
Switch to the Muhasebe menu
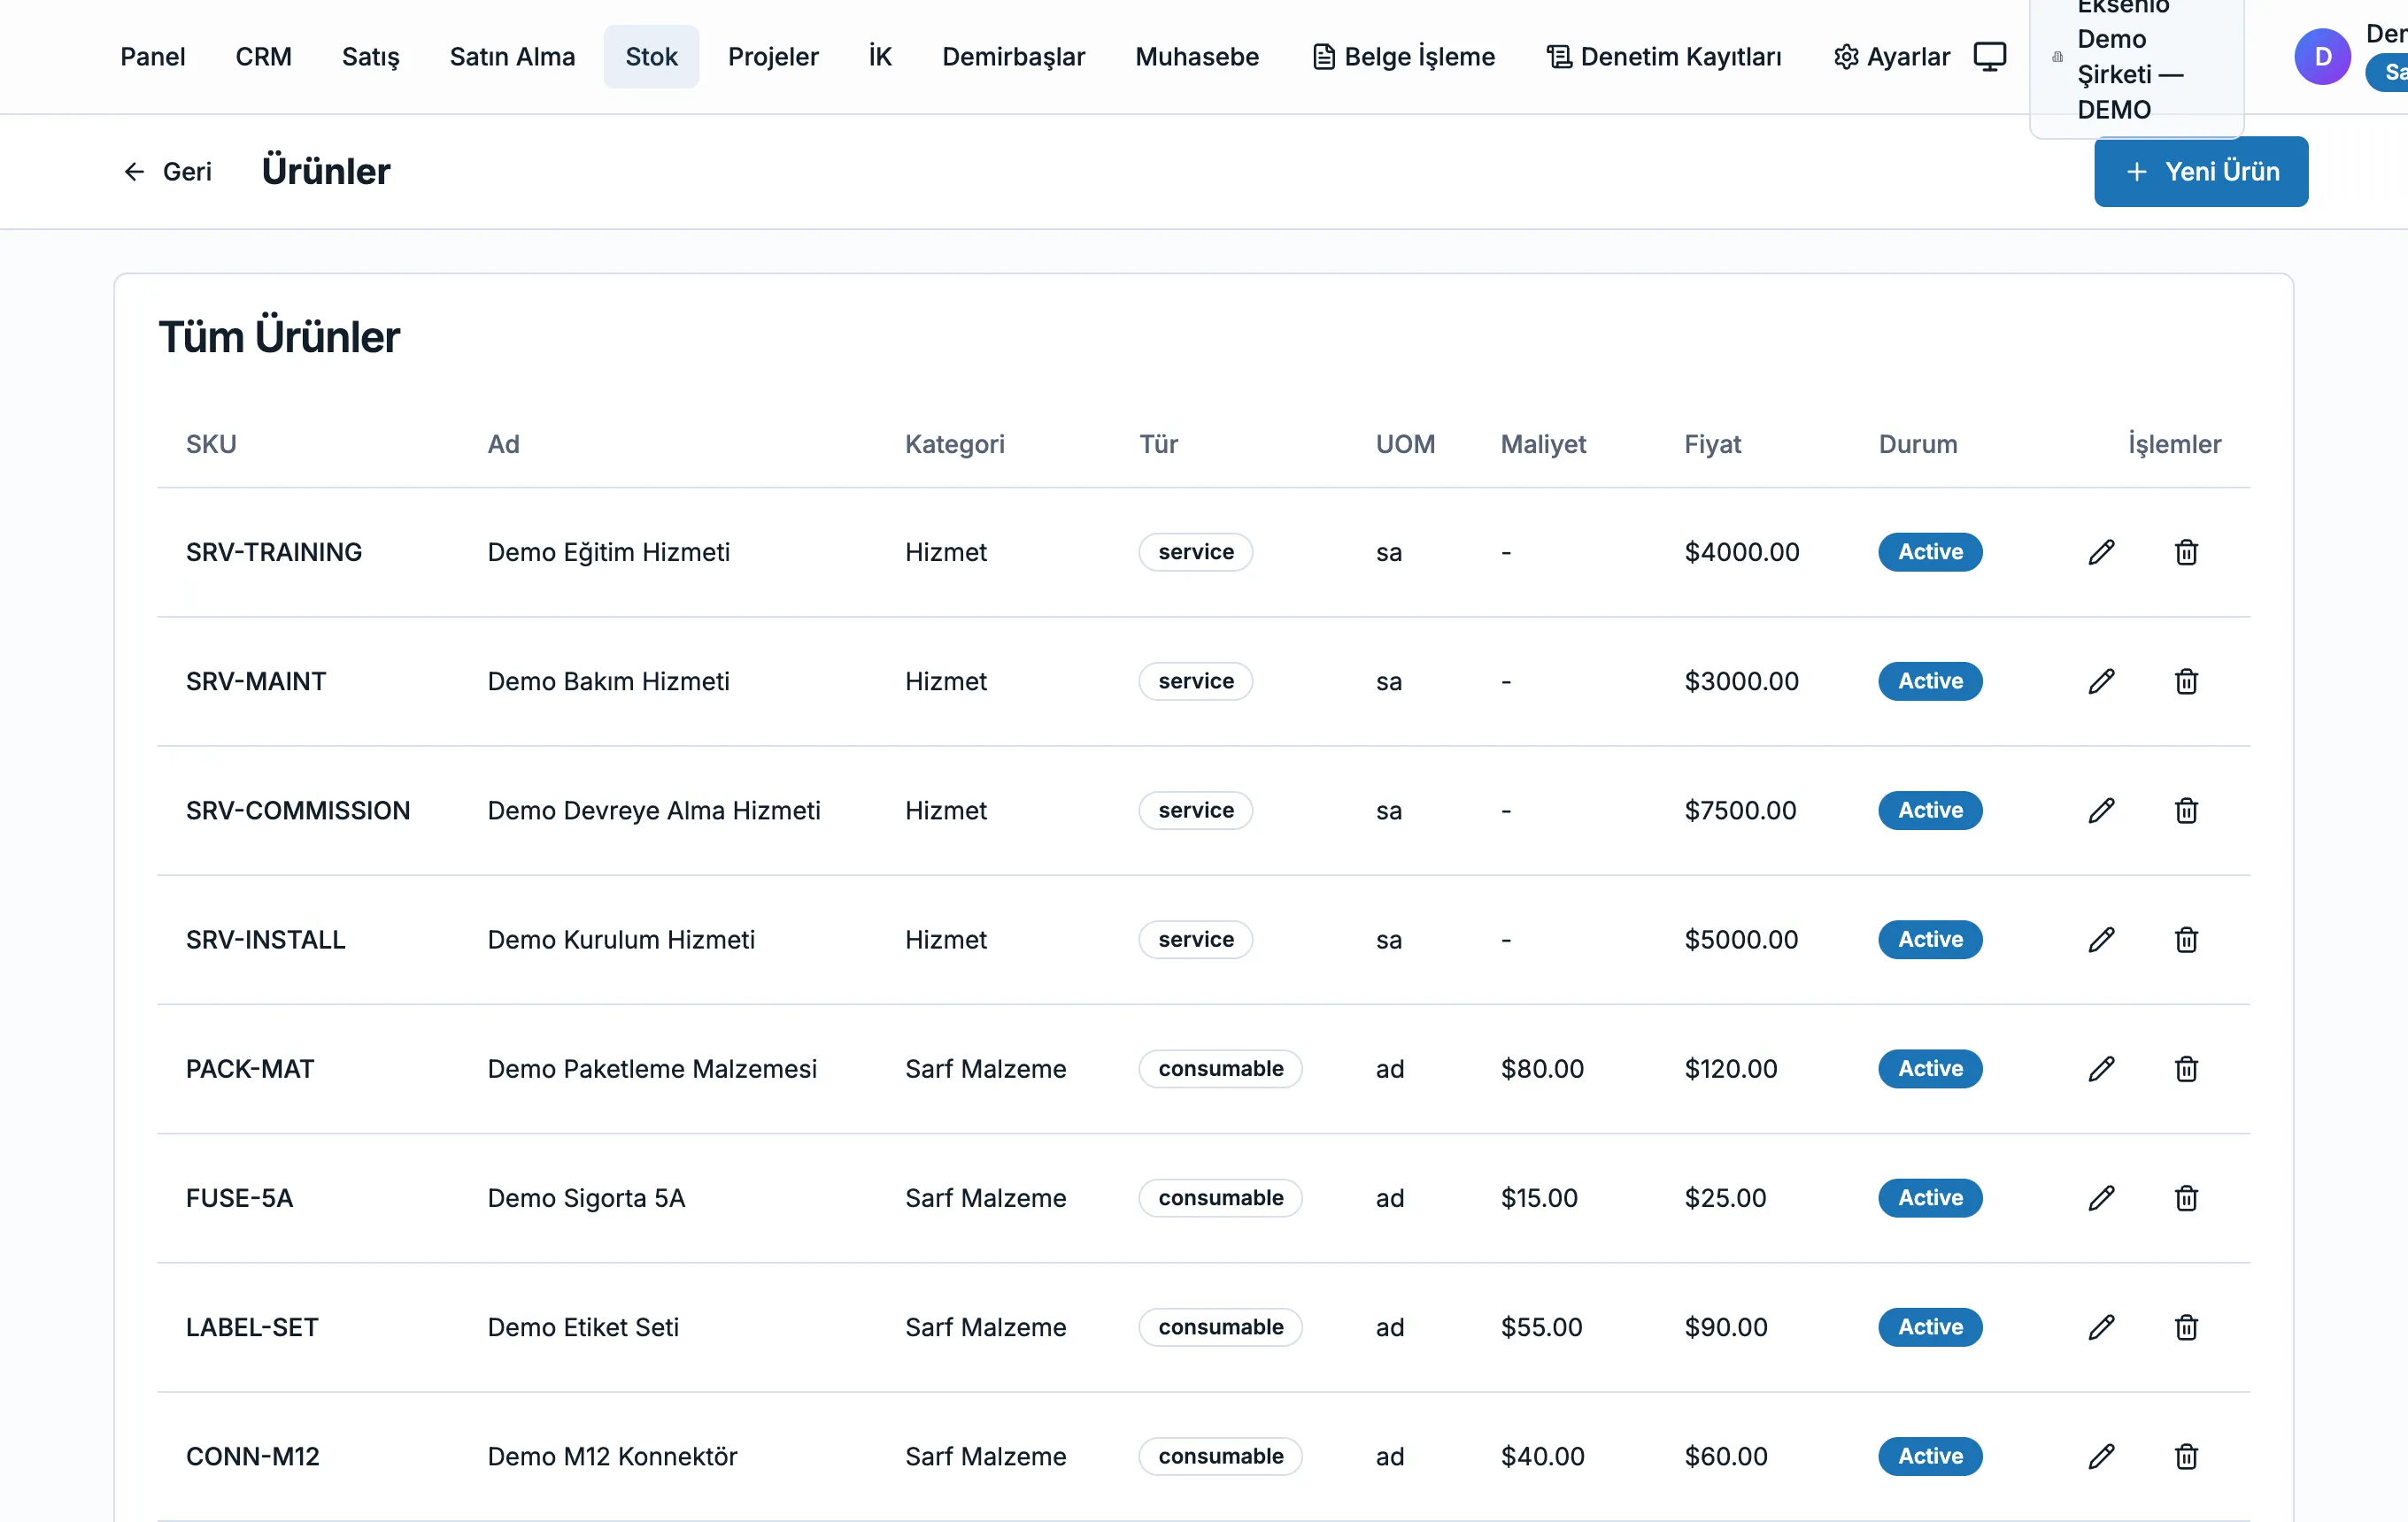click(1196, 57)
